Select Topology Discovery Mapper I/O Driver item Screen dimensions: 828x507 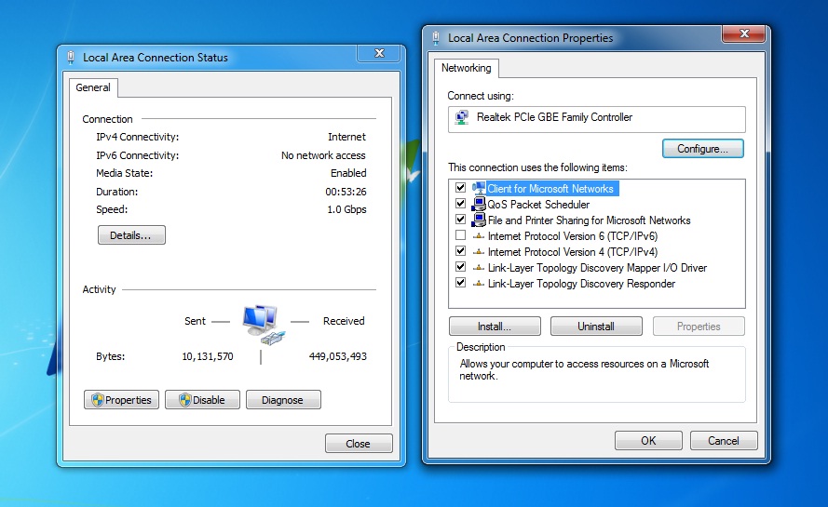[x=597, y=268]
